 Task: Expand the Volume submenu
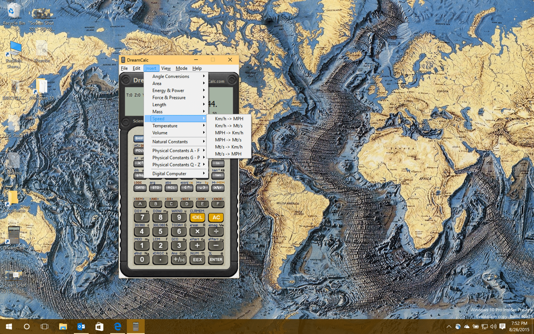(176, 133)
